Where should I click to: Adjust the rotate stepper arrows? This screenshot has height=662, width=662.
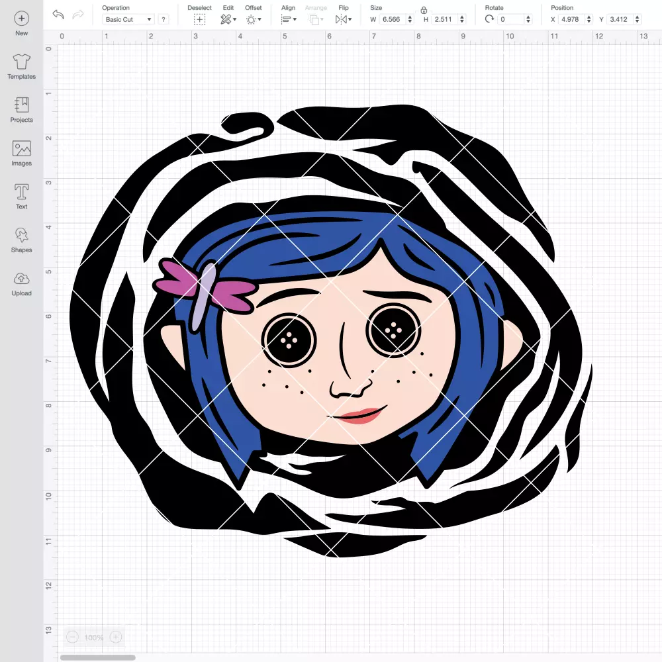tap(528, 19)
